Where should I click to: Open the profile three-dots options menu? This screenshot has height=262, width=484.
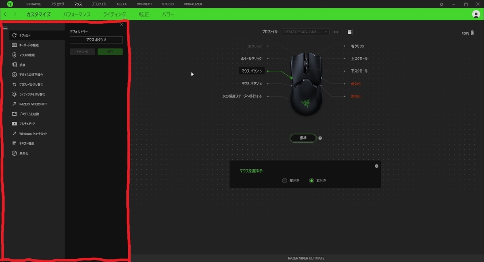tap(336, 32)
